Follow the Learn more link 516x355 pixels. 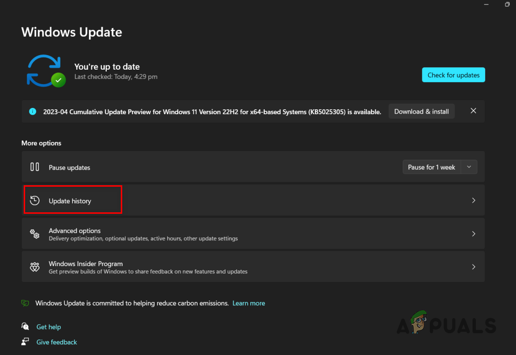tap(248, 303)
